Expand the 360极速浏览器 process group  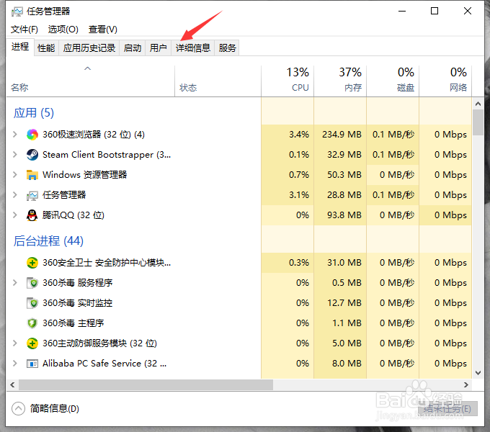14,135
